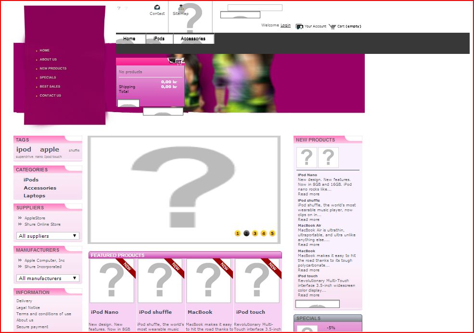Open Your Account icon
474x333 pixels.
click(x=299, y=26)
